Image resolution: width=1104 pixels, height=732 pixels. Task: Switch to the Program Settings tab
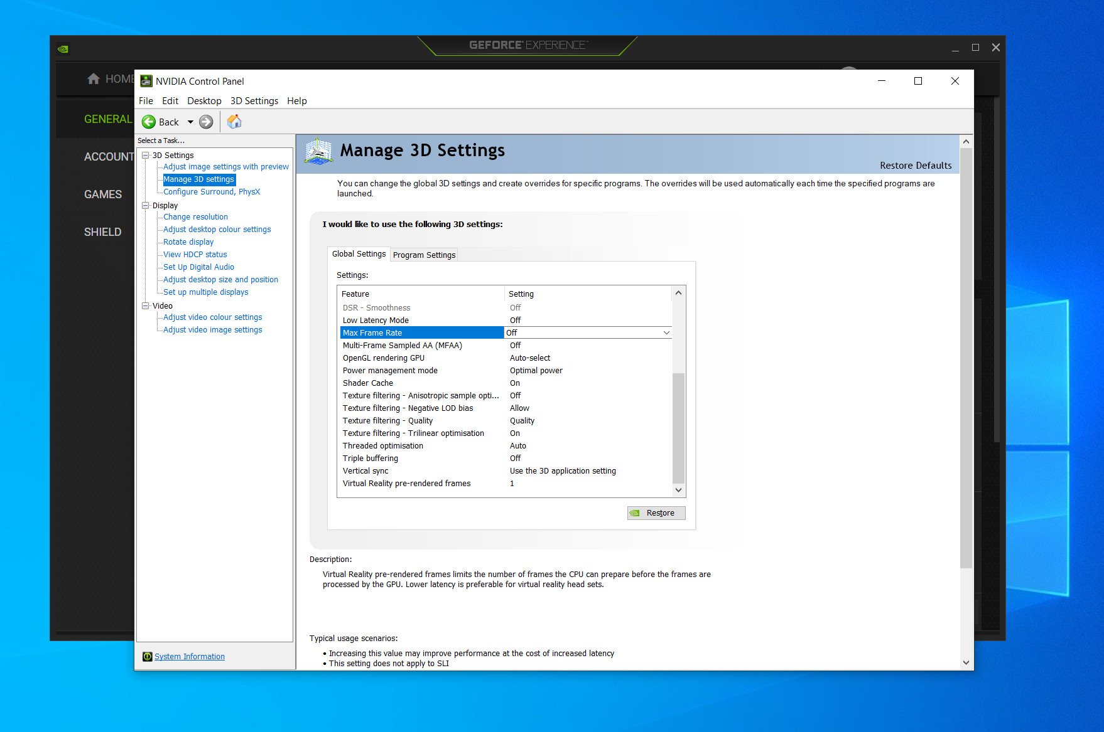424,255
